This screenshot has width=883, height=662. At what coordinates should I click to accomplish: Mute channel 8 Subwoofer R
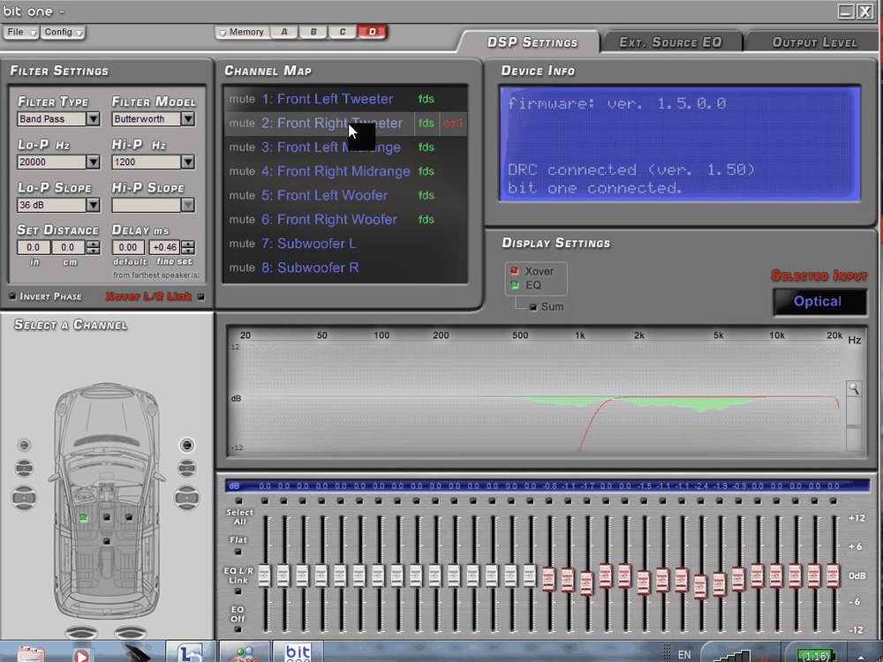(x=242, y=268)
